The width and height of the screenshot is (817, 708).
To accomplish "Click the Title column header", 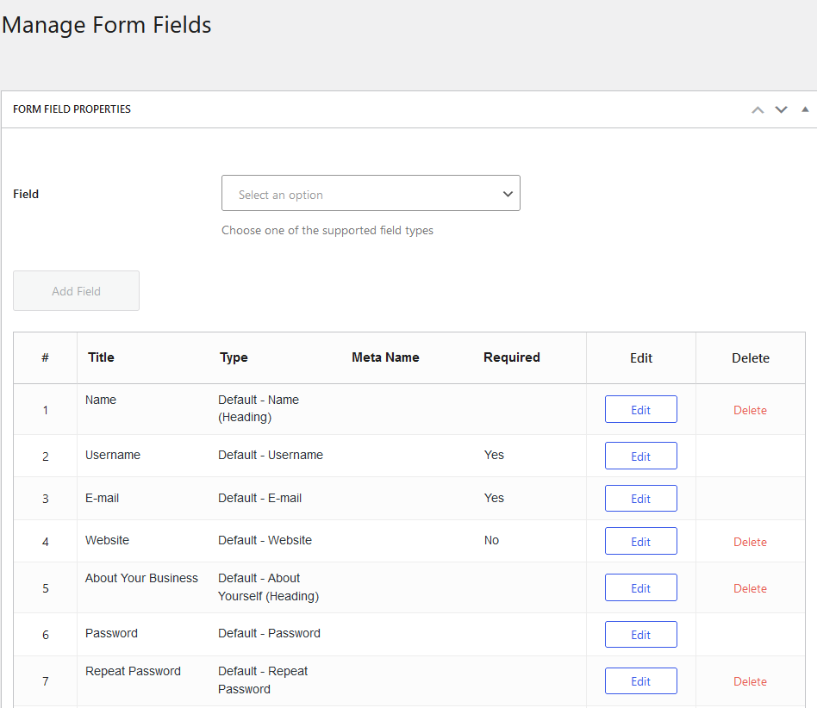I will 101,357.
